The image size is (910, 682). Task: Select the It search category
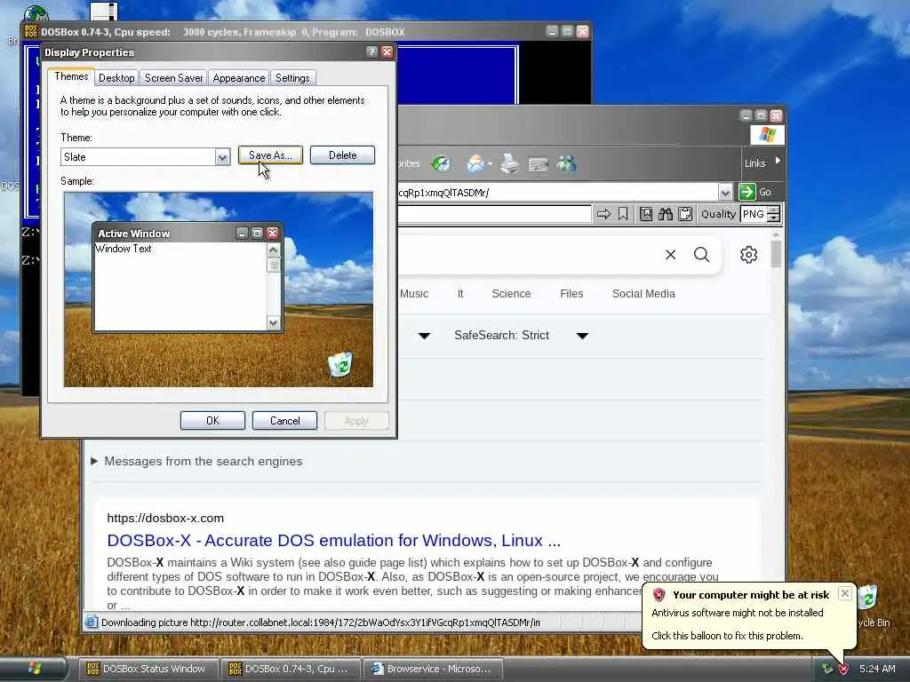click(x=460, y=294)
